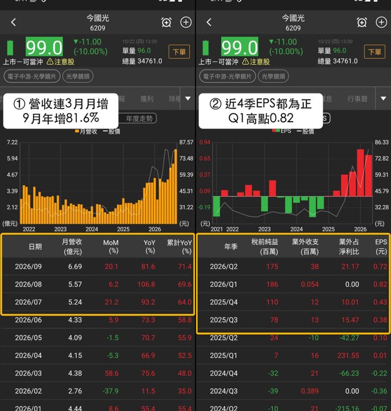Expand the tab dropdown arrow in right panel
This screenshot has height=411, width=391.
(x=384, y=99)
